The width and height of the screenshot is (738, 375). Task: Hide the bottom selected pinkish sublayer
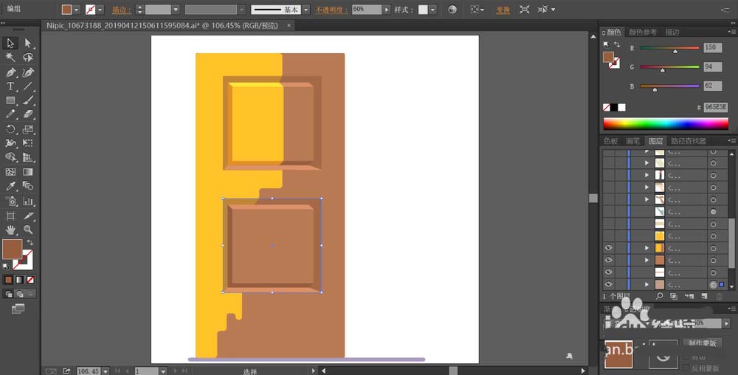click(609, 285)
